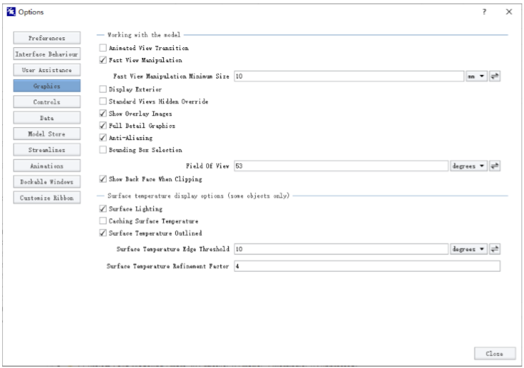Image resolution: width=524 pixels, height=368 pixels.
Task: Uncheck Fast View Manipulation
Action: click(x=103, y=60)
